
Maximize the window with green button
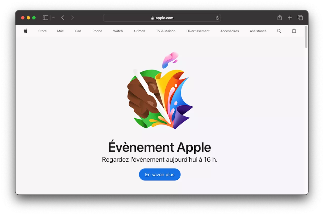click(x=34, y=18)
